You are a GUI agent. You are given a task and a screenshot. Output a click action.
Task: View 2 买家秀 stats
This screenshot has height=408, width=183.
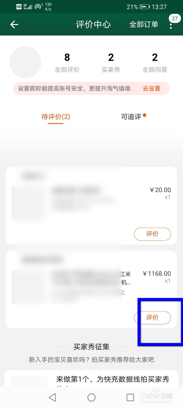111,62
